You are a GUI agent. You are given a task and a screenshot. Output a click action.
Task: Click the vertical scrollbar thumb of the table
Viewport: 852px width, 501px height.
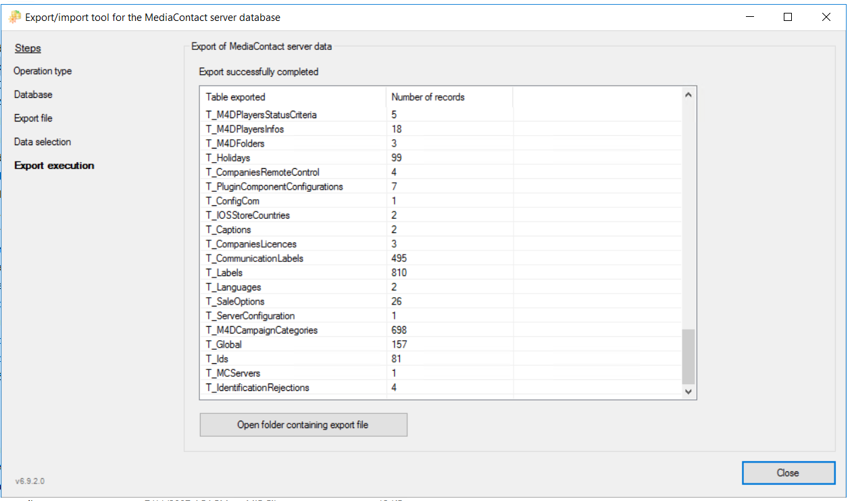[688, 357]
